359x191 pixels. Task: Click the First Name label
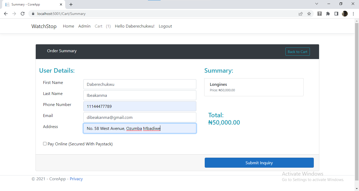point(53,83)
